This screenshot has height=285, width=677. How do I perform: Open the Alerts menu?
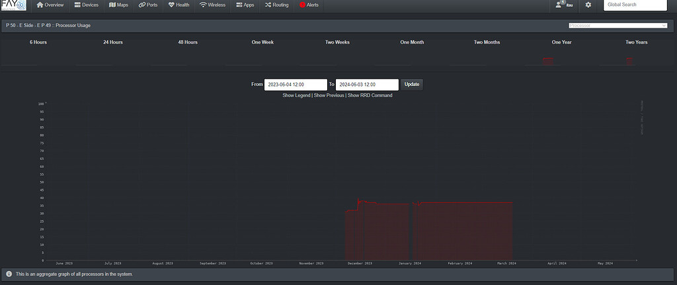click(309, 5)
